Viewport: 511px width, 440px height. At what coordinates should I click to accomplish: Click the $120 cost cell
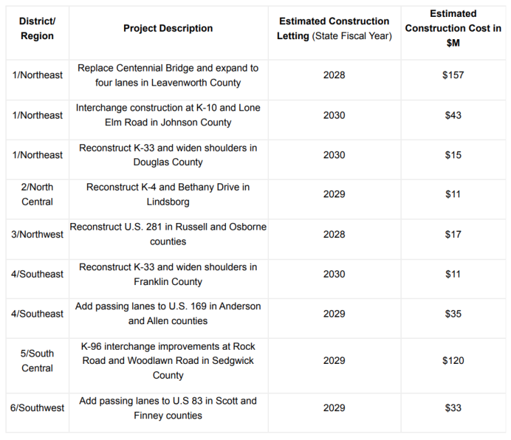pos(453,360)
